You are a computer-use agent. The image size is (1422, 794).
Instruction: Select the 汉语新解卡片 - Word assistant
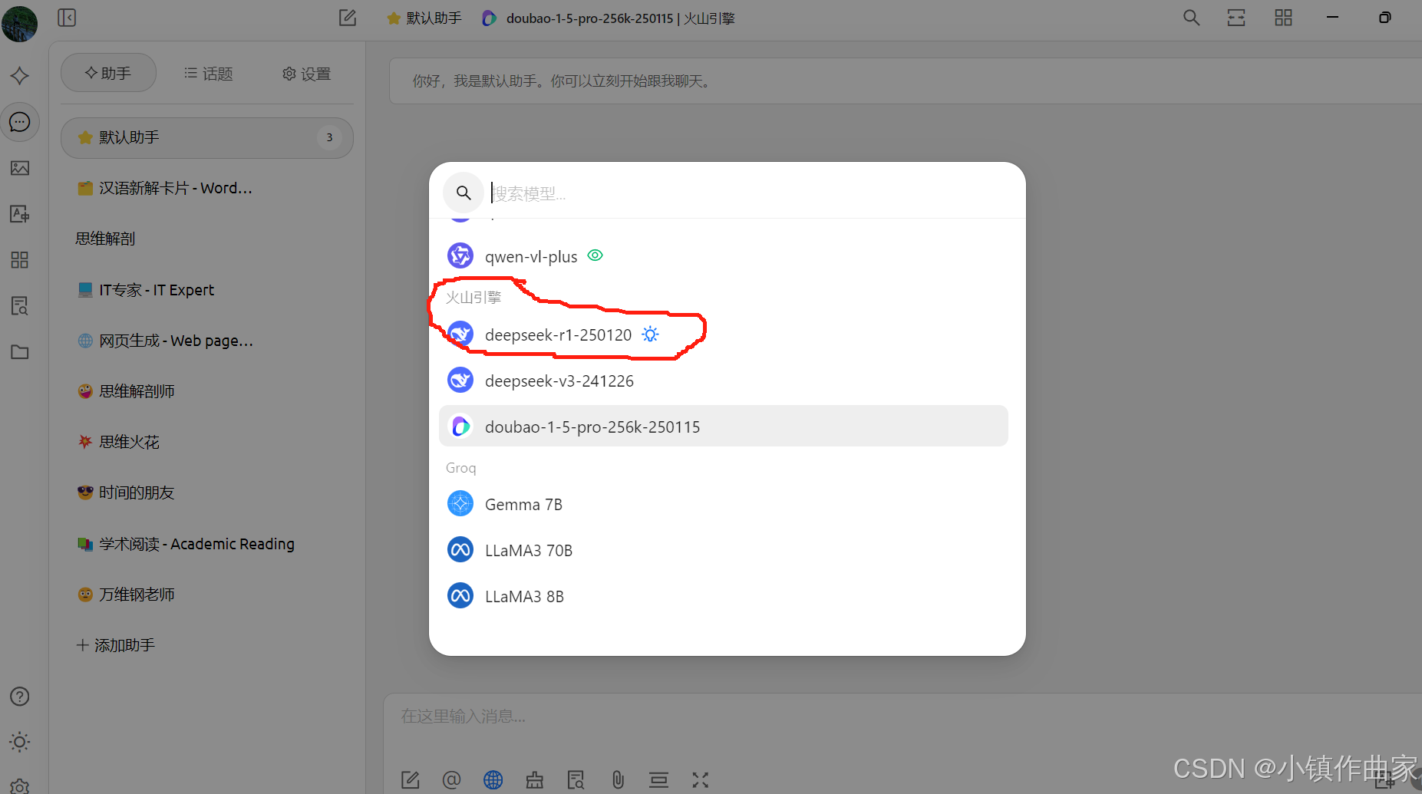pos(207,189)
